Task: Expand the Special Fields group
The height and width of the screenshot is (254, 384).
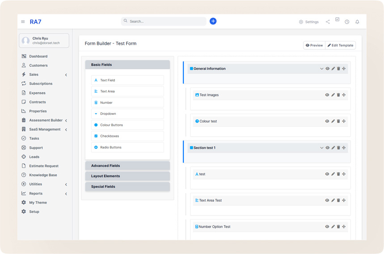Action: (127, 186)
